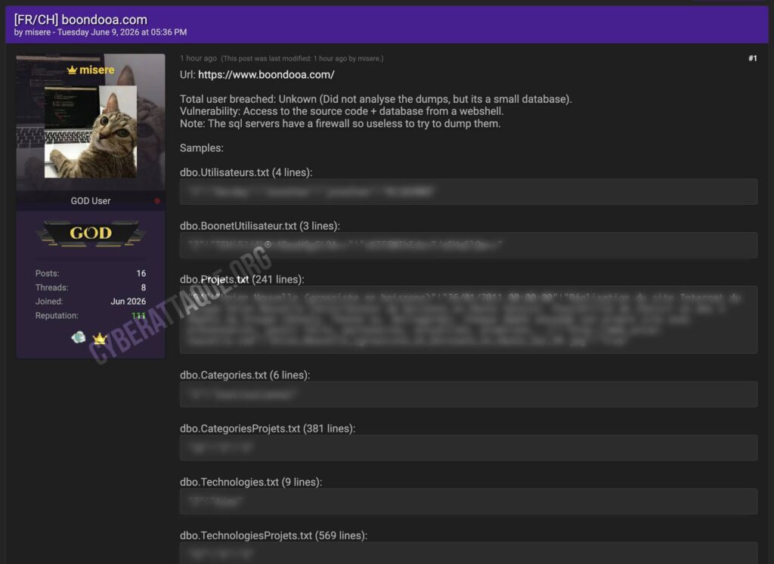Click the joined date Jun 2026
The height and width of the screenshot is (564, 774).
(128, 301)
